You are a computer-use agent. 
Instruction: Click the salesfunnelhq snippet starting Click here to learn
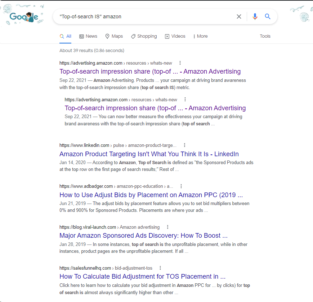tap(155, 289)
